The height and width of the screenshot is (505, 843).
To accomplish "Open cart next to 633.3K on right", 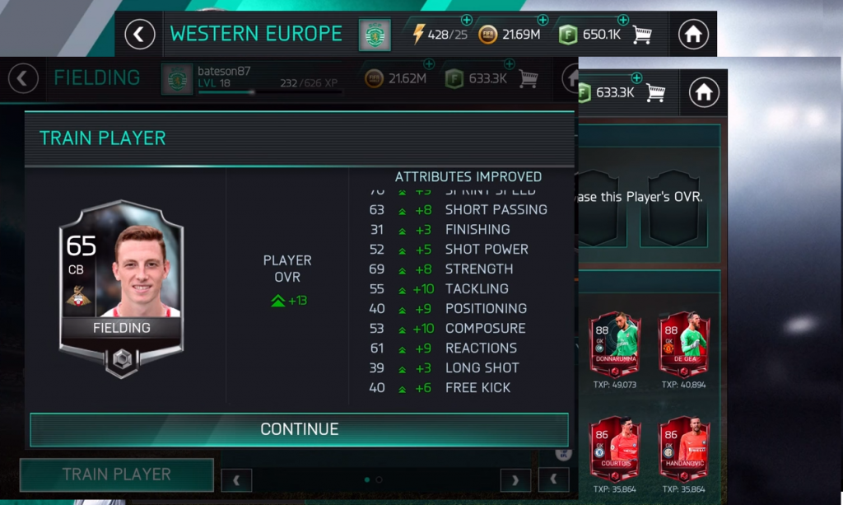I will coord(655,92).
